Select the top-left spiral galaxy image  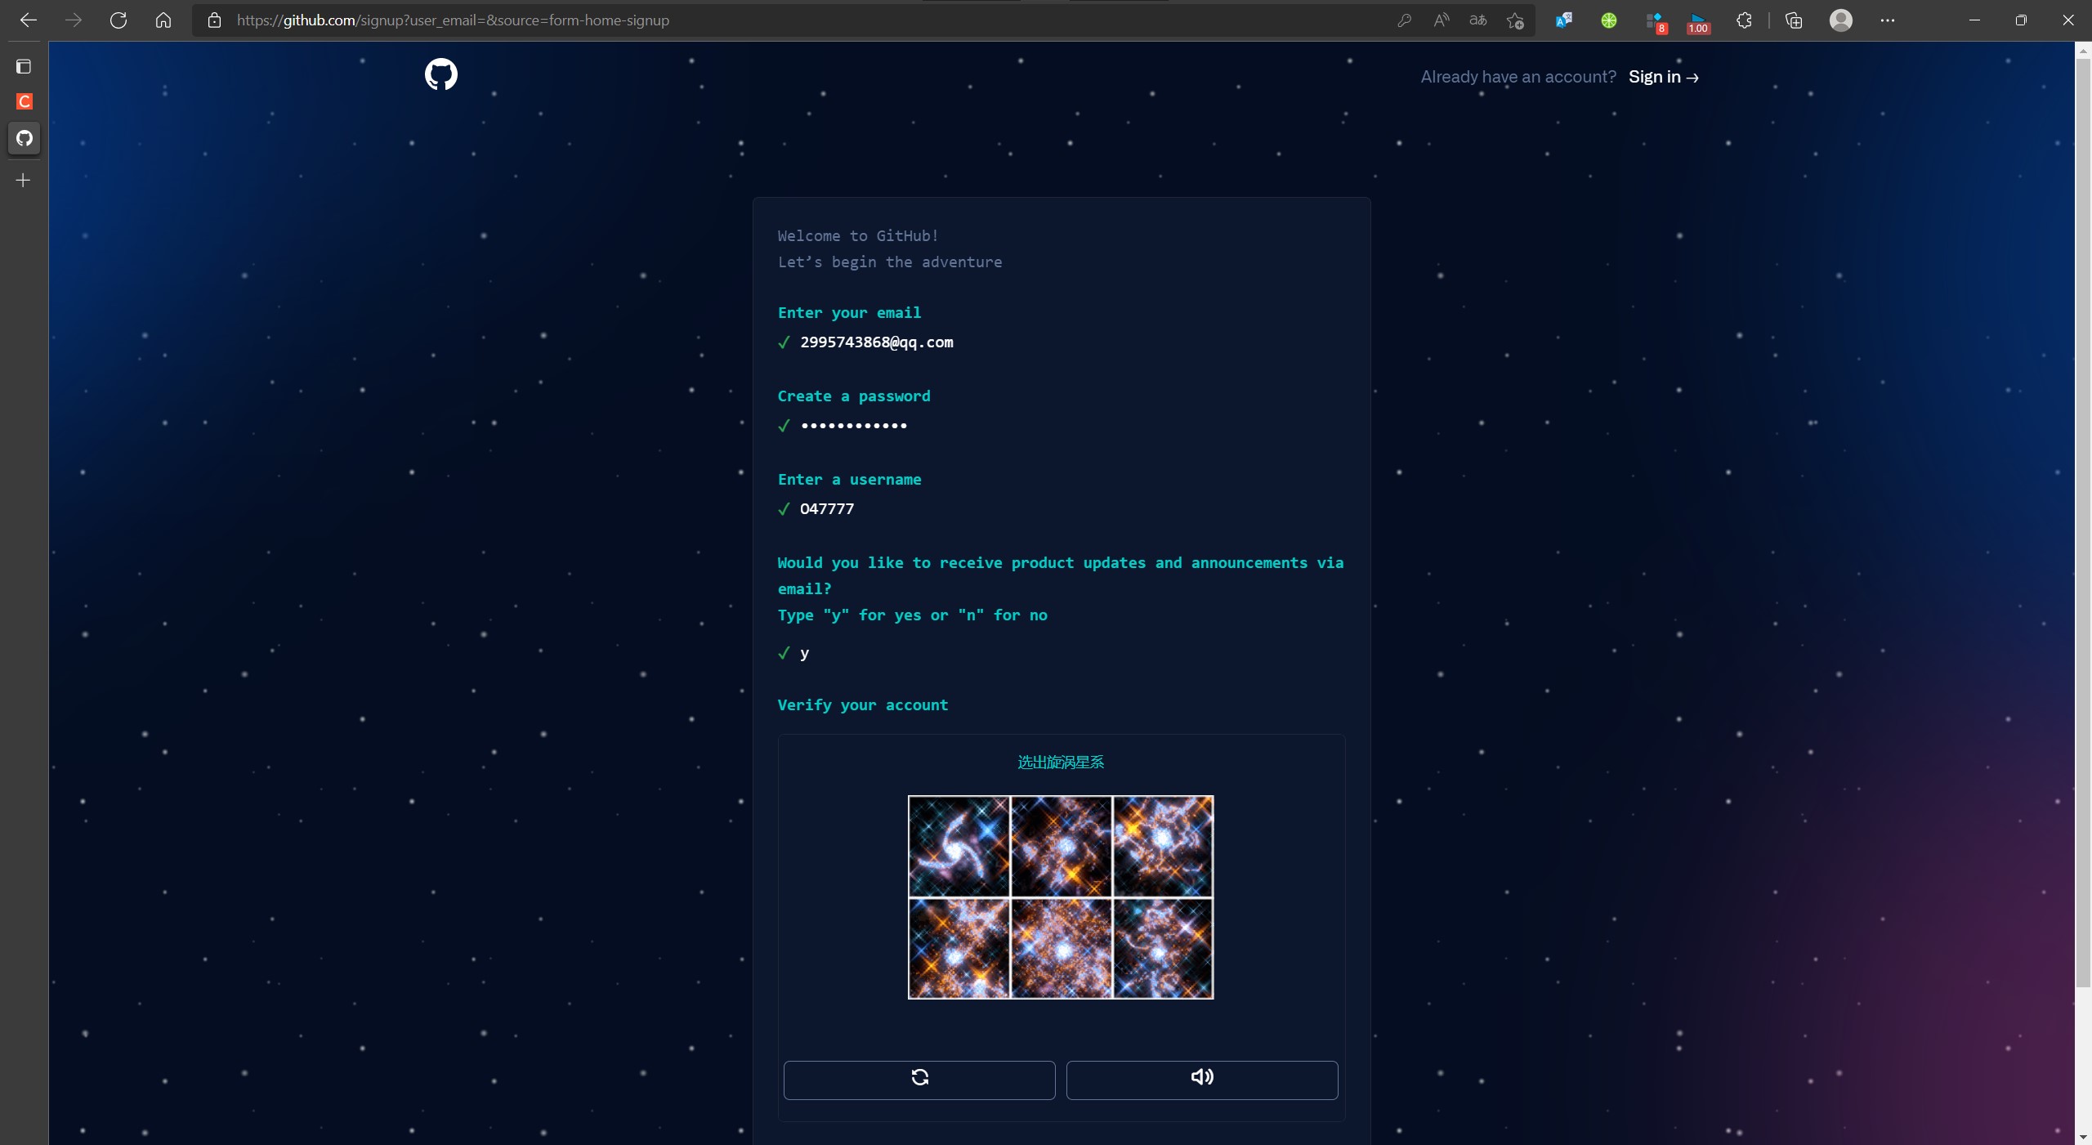(x=959, y=846)
